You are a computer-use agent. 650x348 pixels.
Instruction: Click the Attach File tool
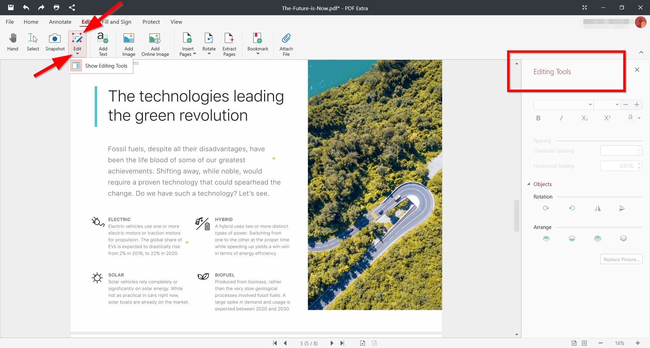point(286,43)
